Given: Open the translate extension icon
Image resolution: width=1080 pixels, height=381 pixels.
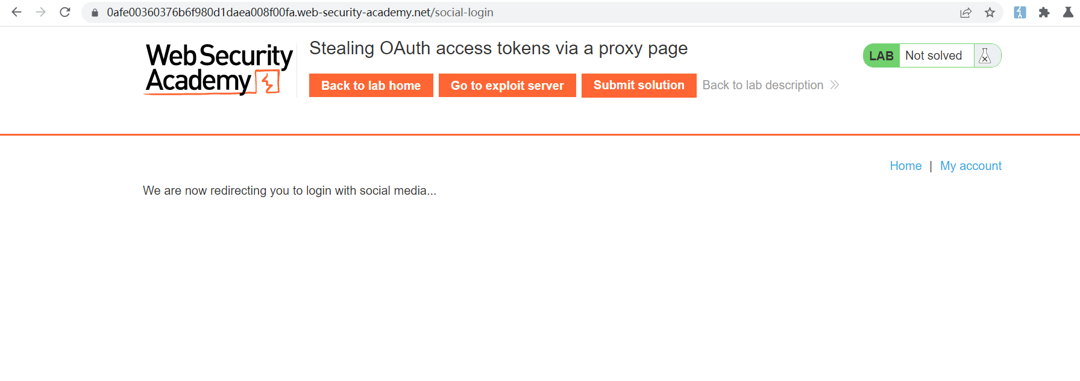Looking at the screenshot, I should 1020,13.
